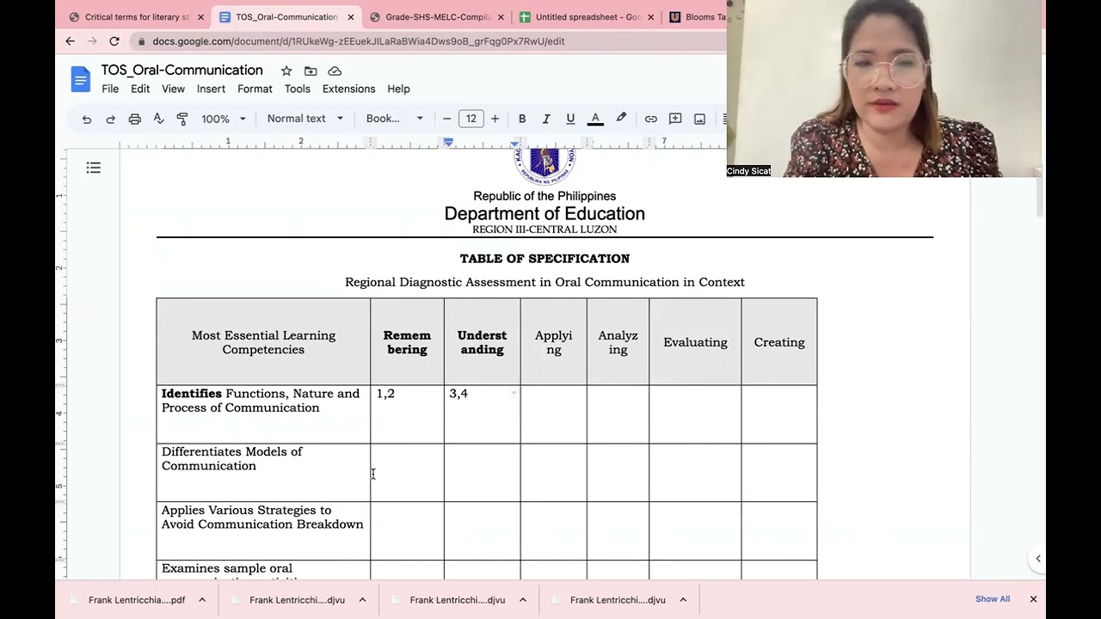Open the Google Docs home icon
The image size is (1101, 619).
tap(80, 79)
